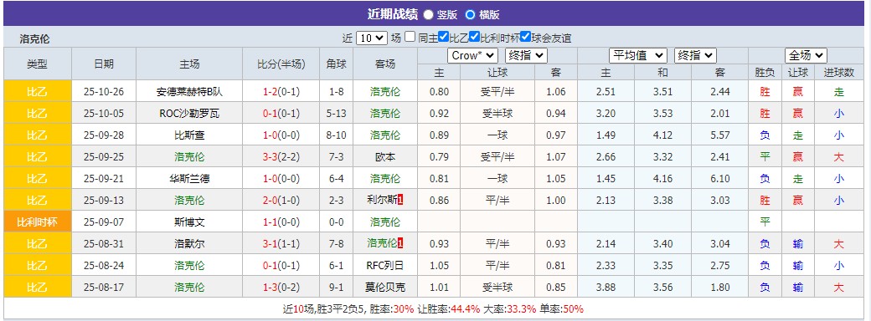871x321 pixels.
Task: Click red card badge in 洛默尔 row
Action: click(400, 242)
